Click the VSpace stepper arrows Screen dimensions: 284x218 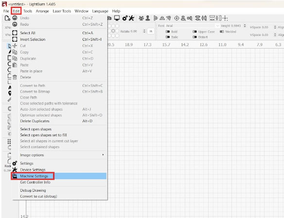coord(275,34)
